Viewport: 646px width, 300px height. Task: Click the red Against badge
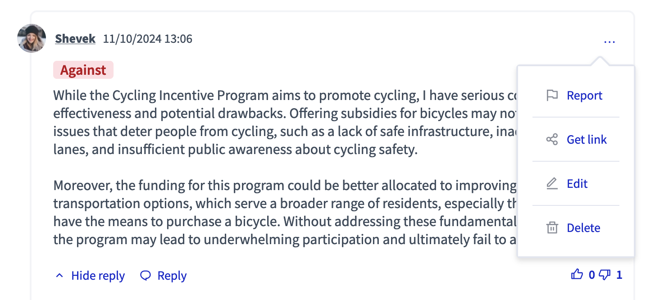click(83, 70)
